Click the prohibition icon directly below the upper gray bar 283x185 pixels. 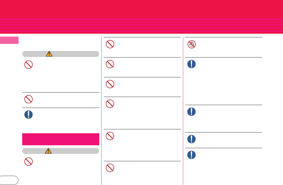(28, 65)
